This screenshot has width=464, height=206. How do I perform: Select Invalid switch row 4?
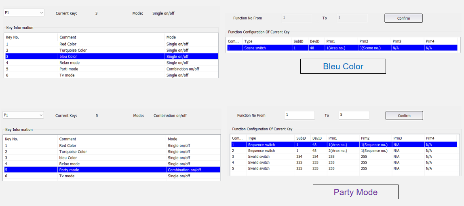[344, 162]
